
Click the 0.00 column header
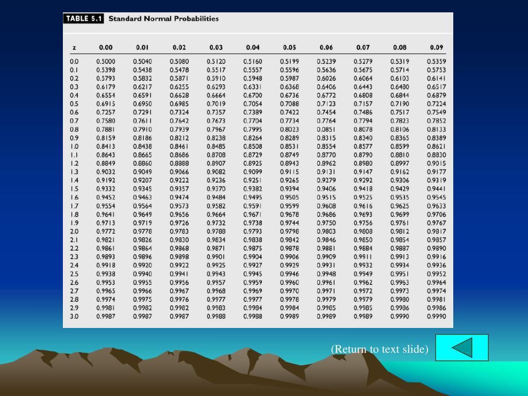coord(106,47)
